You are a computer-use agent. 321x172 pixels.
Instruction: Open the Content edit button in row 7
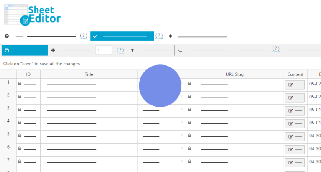point(295,162)
